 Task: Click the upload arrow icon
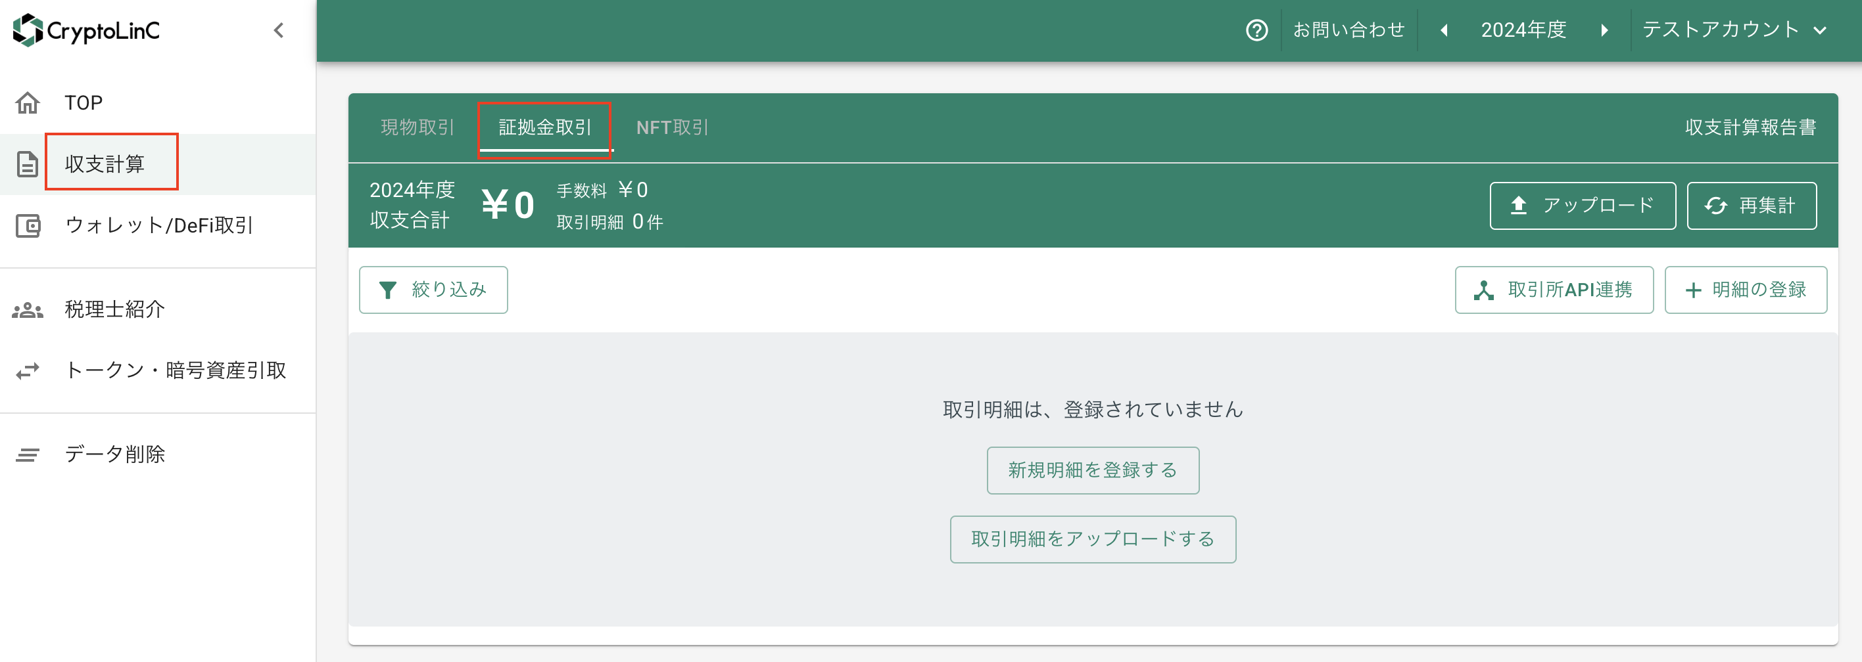1519,206
